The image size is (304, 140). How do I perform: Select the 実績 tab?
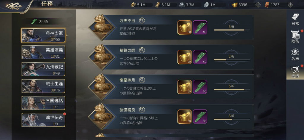(x=295, y=72)
